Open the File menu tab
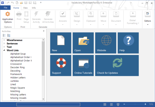 click(x=5, y=8)
